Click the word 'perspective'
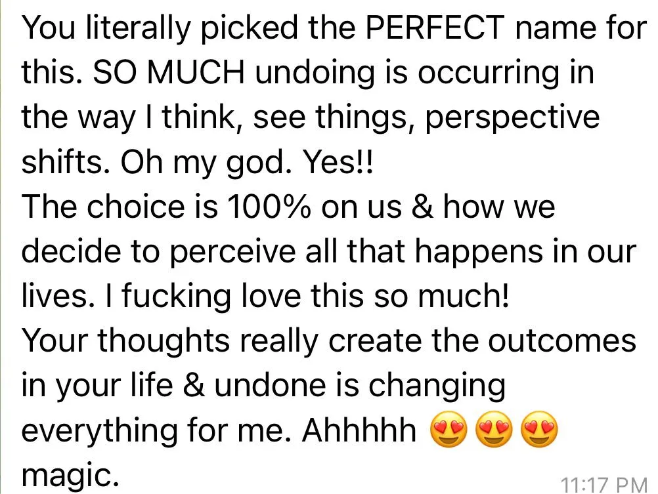The height and width of the screenshot is (494, 658). [512, 118]
